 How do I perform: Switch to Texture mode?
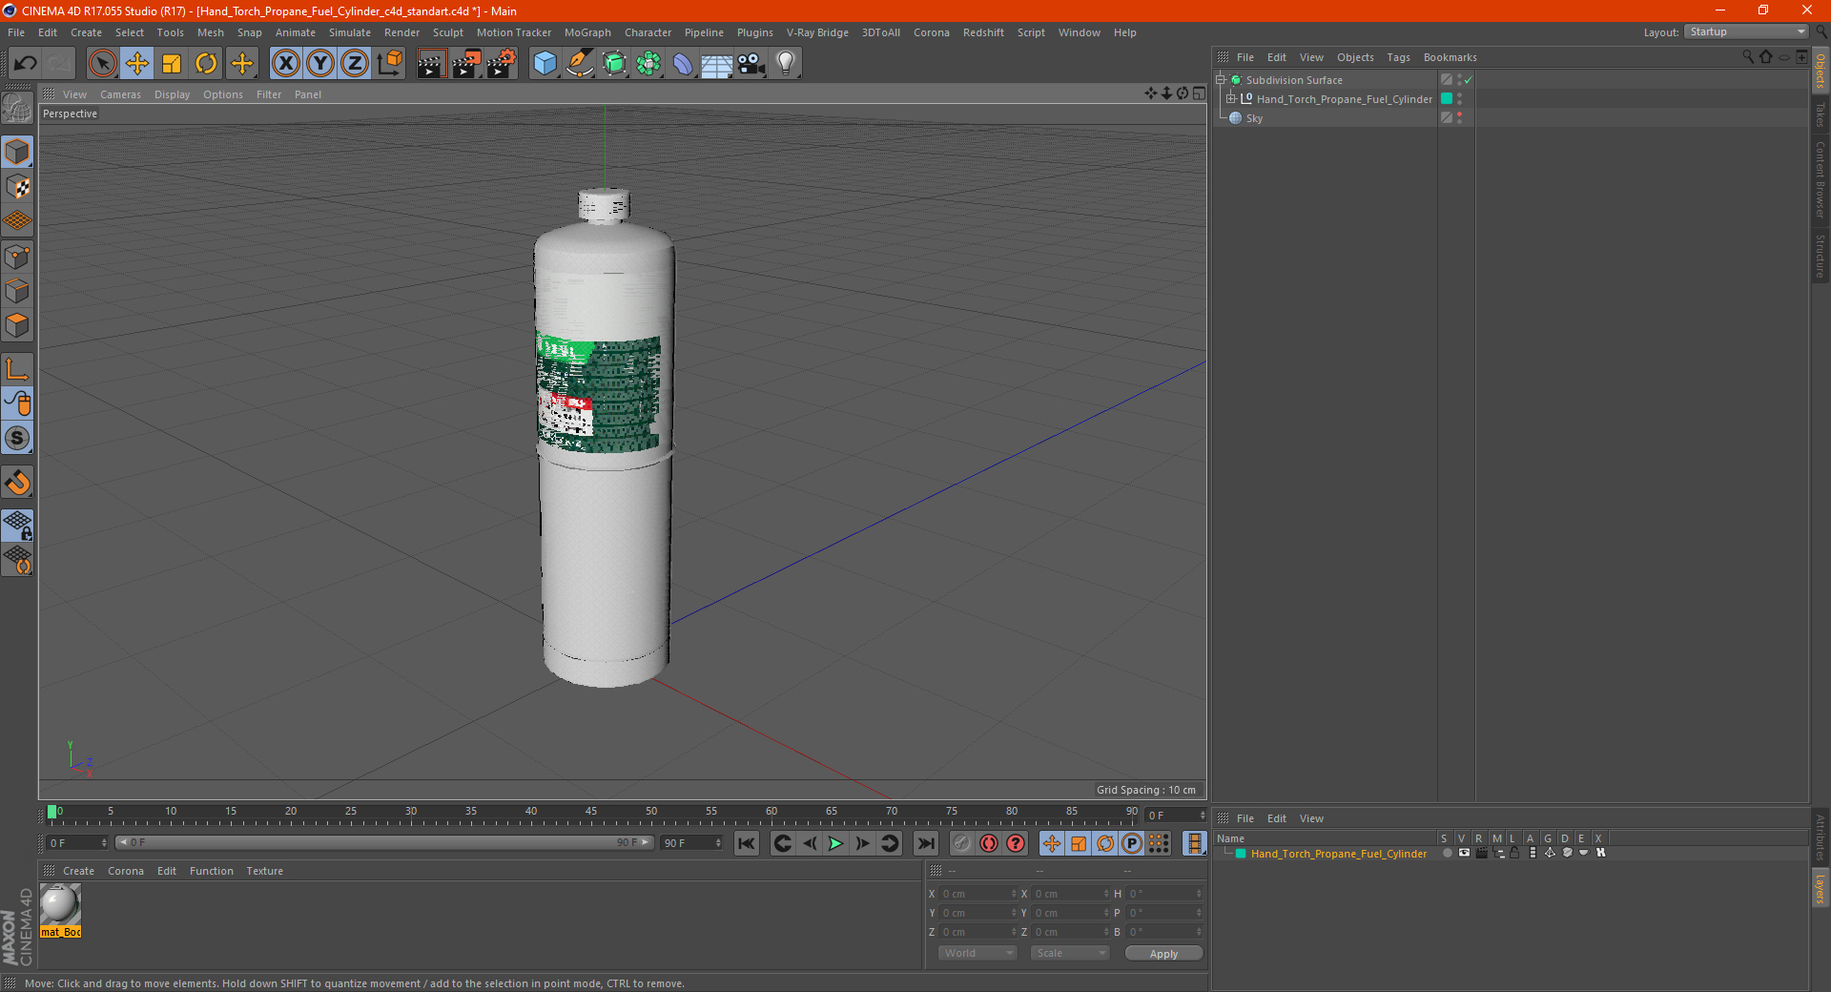pos(17,187)
